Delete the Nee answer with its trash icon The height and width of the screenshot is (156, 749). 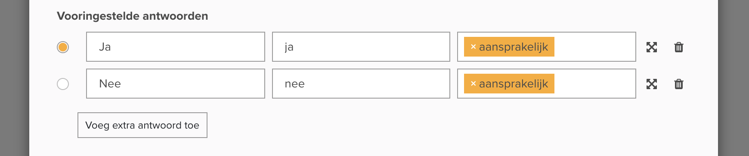[x=679, y=84]
